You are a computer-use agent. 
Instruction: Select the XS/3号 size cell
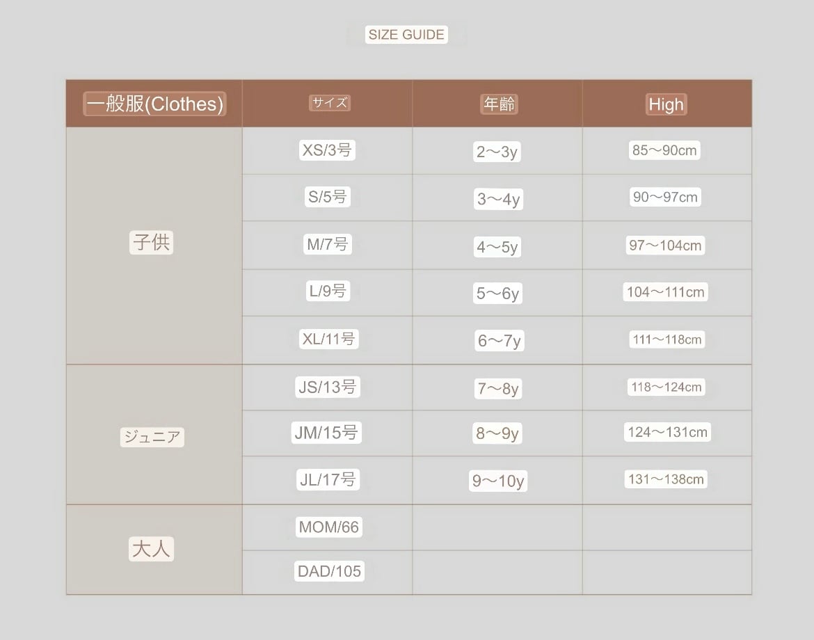click(327, 150)
